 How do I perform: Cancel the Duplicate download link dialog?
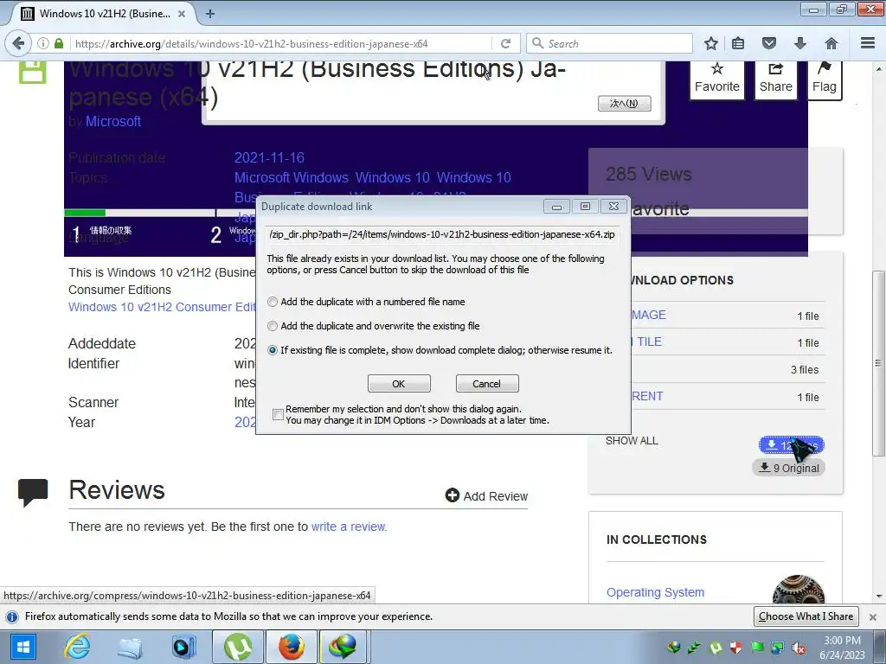487,384
